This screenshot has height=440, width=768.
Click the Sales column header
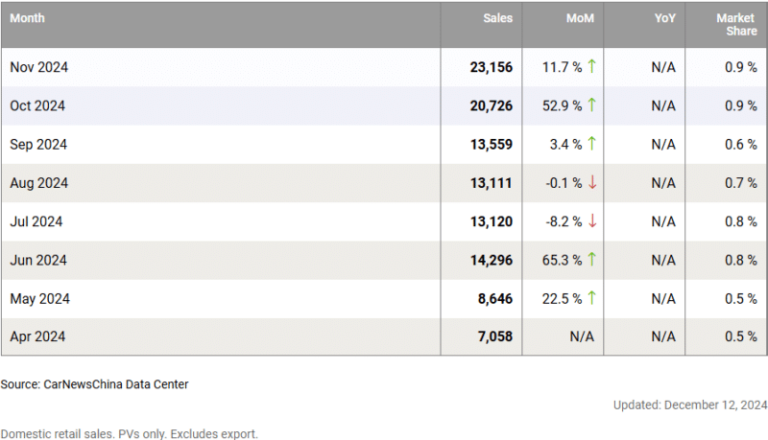[x=497, y=18]
